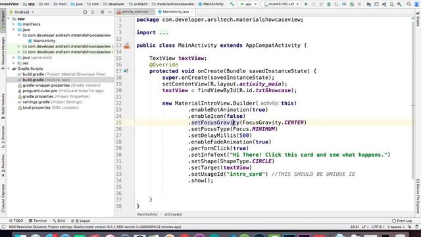Open the SDK Manager toolbar icon
This screenshot has width=421, height=237.
click(399, 4)
